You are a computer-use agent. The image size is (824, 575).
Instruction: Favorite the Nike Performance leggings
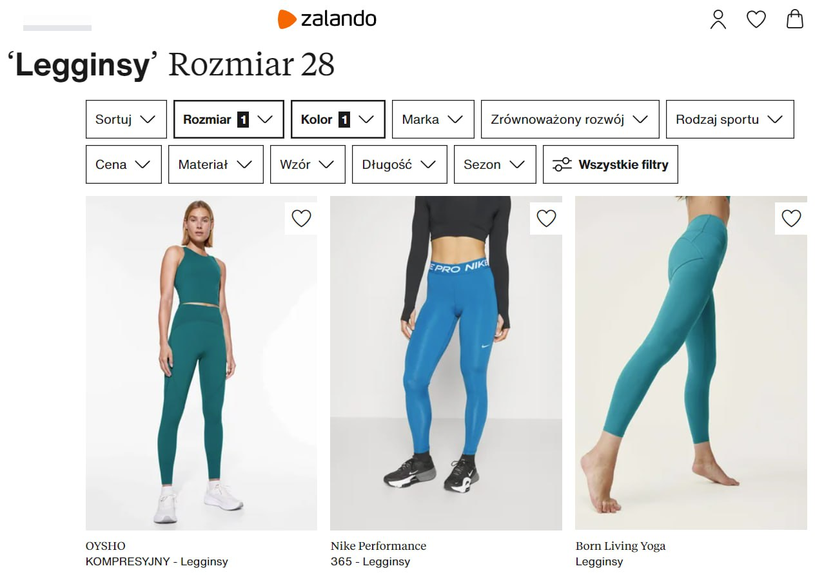coord(546,219)
